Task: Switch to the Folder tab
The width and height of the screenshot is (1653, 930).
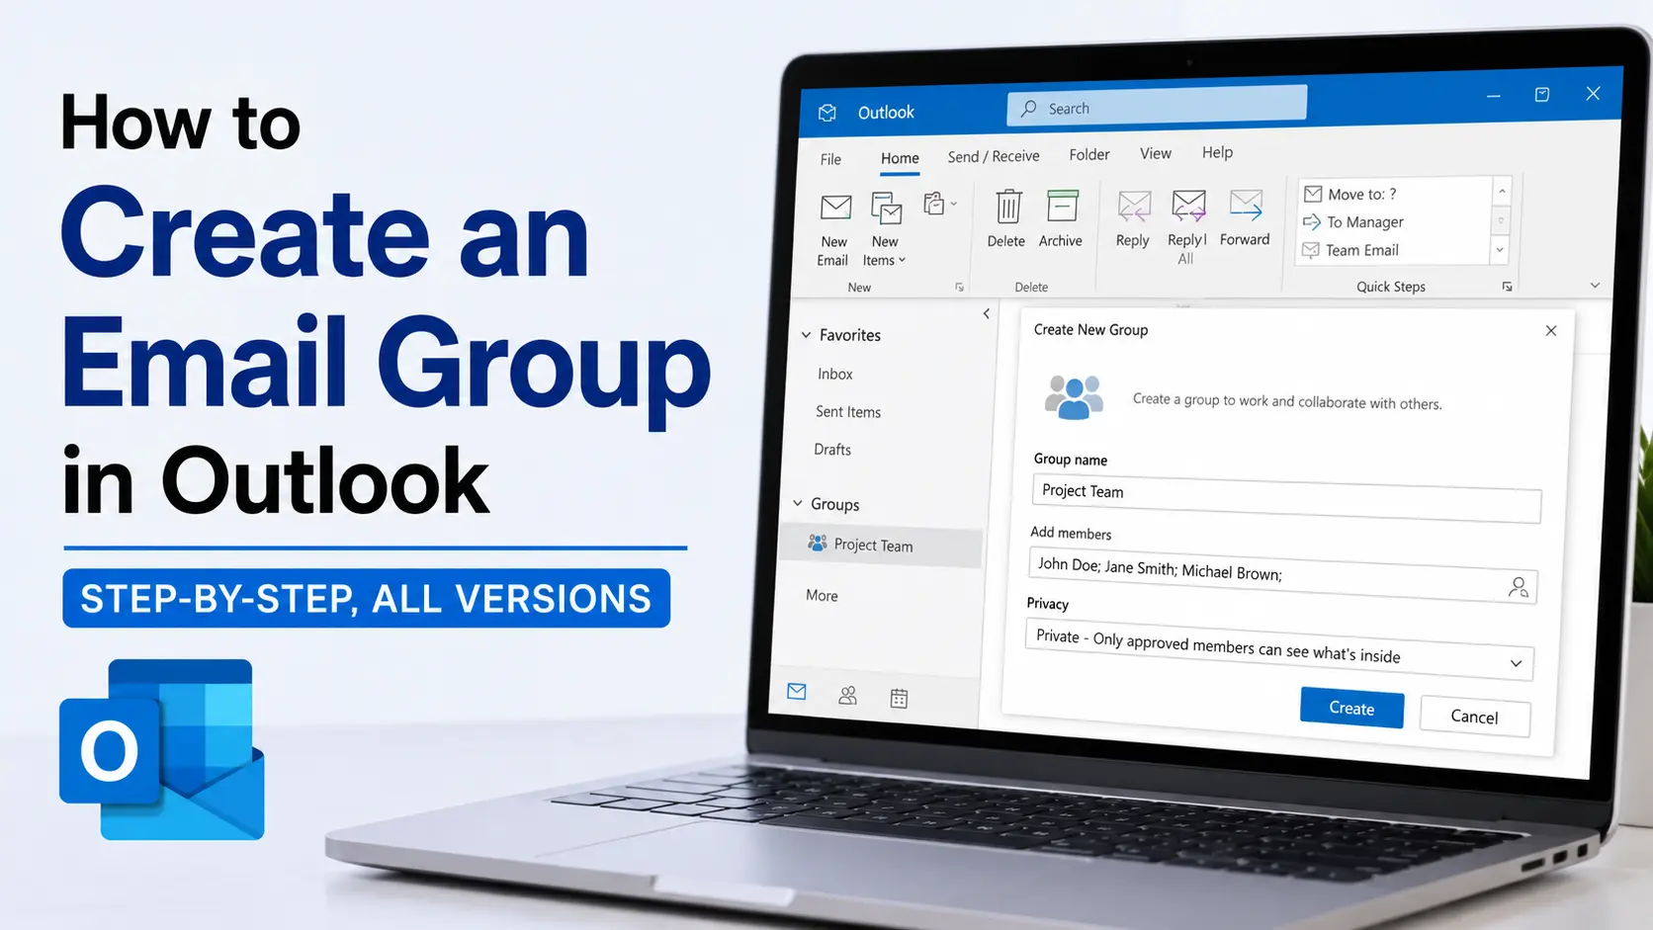Action: point(1089,154)
